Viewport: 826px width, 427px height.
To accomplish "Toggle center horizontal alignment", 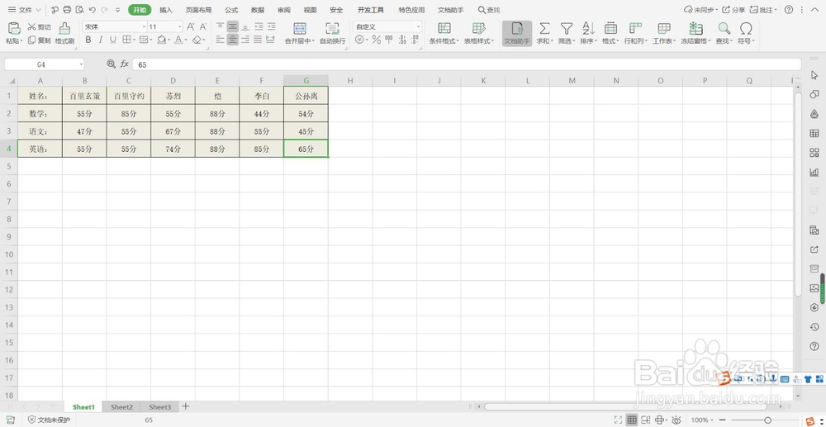I will pyautogui.click(x=233, y=40).
